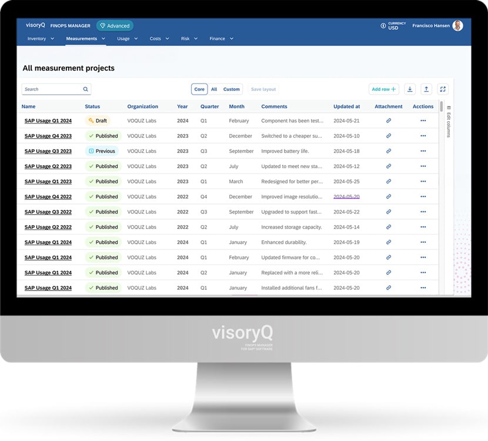Open the USD currency selector
The width and height of the screenshot is (488, 441).
[394, 26]
